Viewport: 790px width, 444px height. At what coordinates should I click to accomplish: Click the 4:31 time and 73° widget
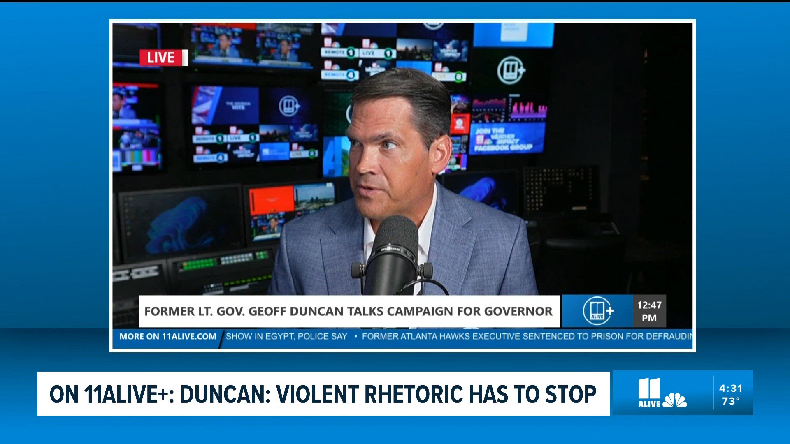(731, 394)
